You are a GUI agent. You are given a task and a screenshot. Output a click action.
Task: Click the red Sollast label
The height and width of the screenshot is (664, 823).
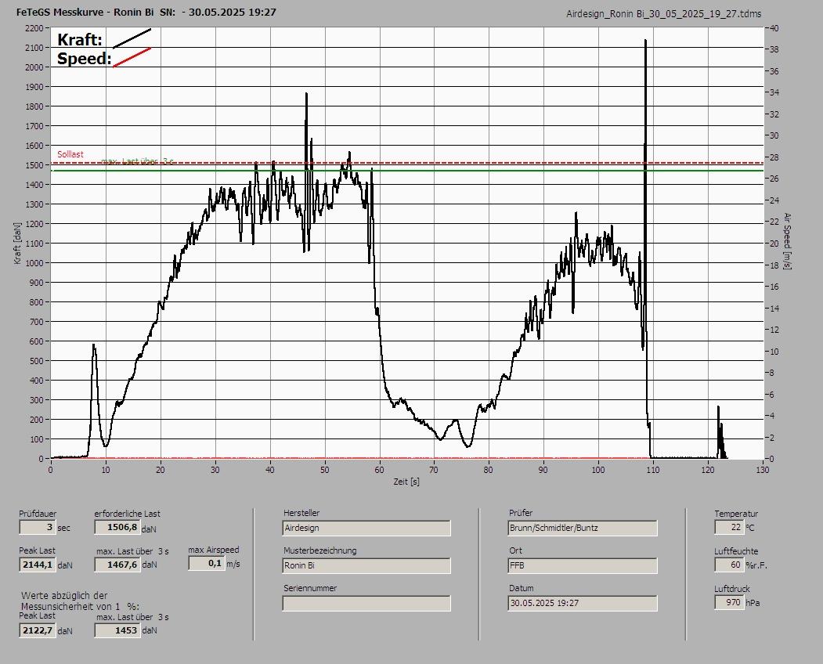click(70, 154)
